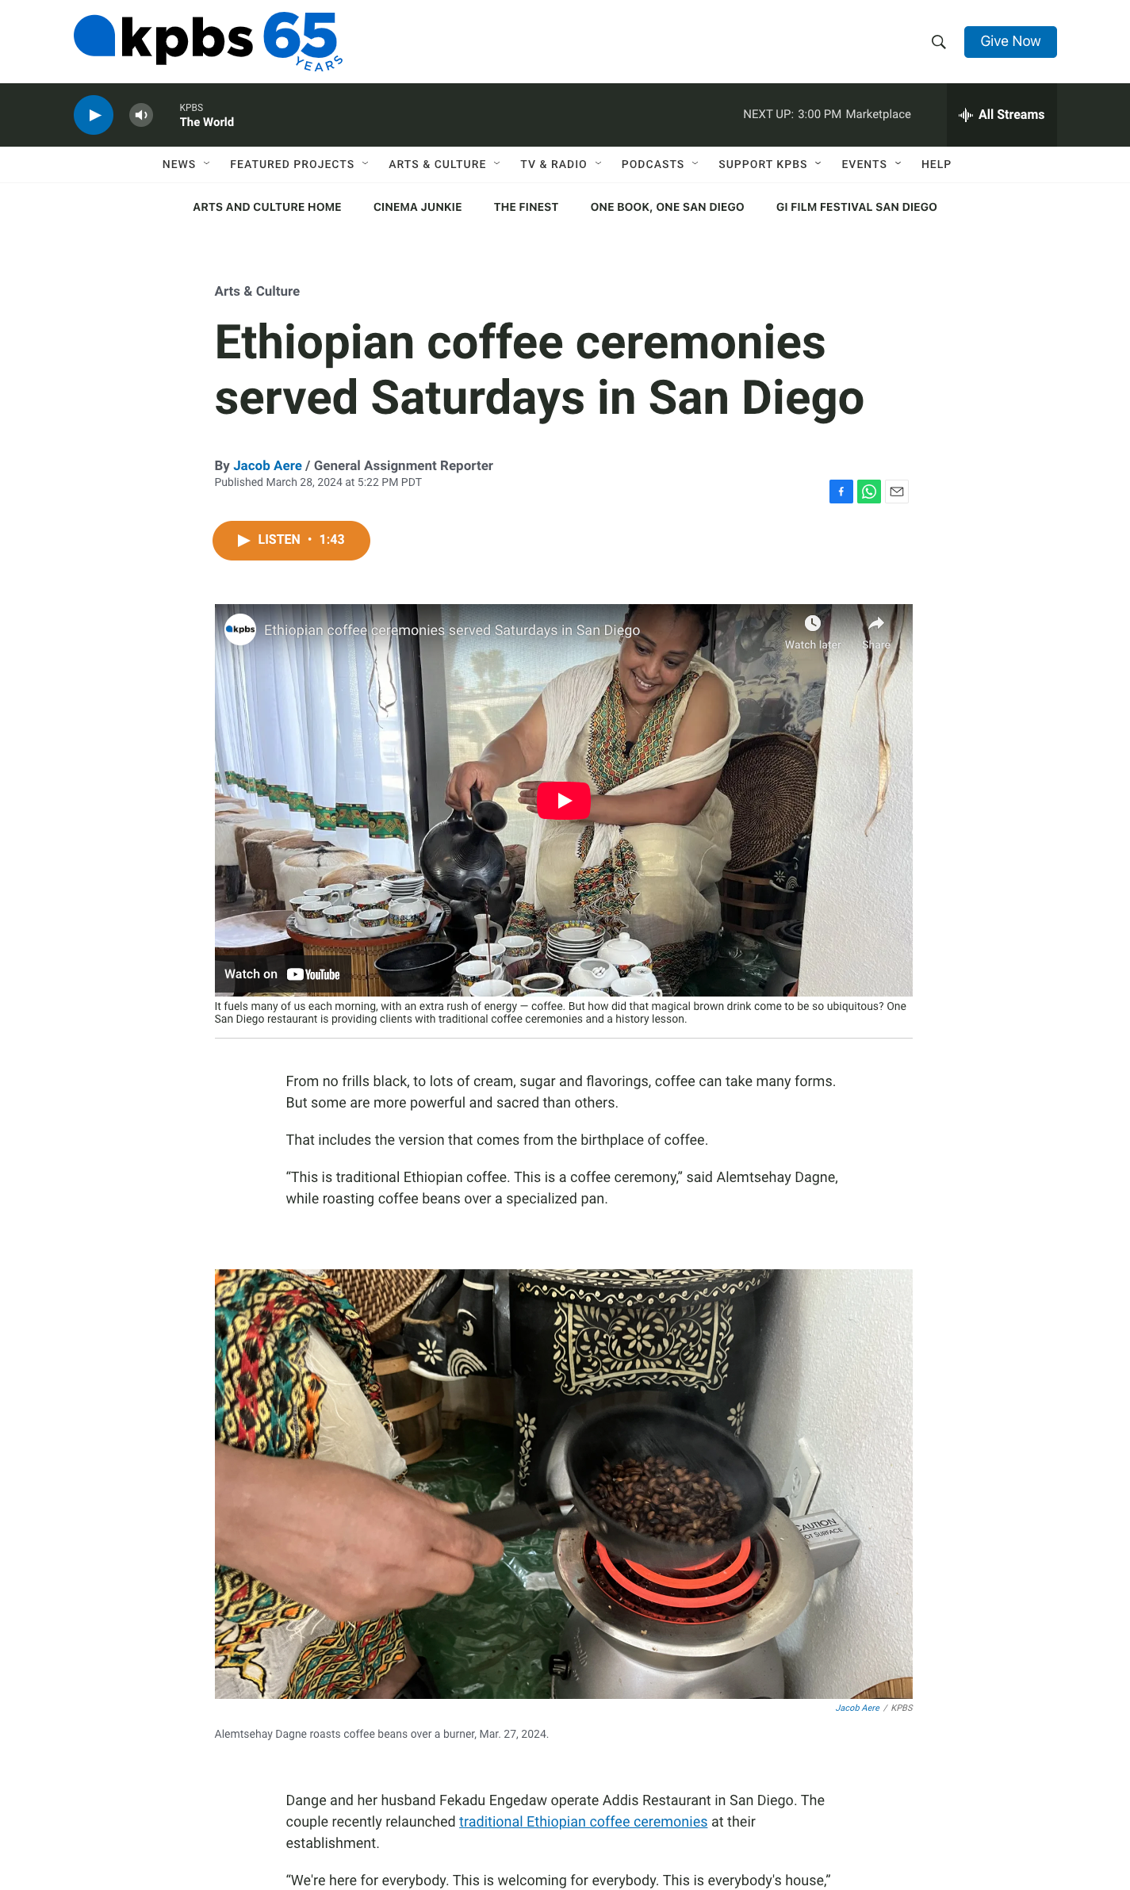Open Jacob Aere author link

(267, 465)
